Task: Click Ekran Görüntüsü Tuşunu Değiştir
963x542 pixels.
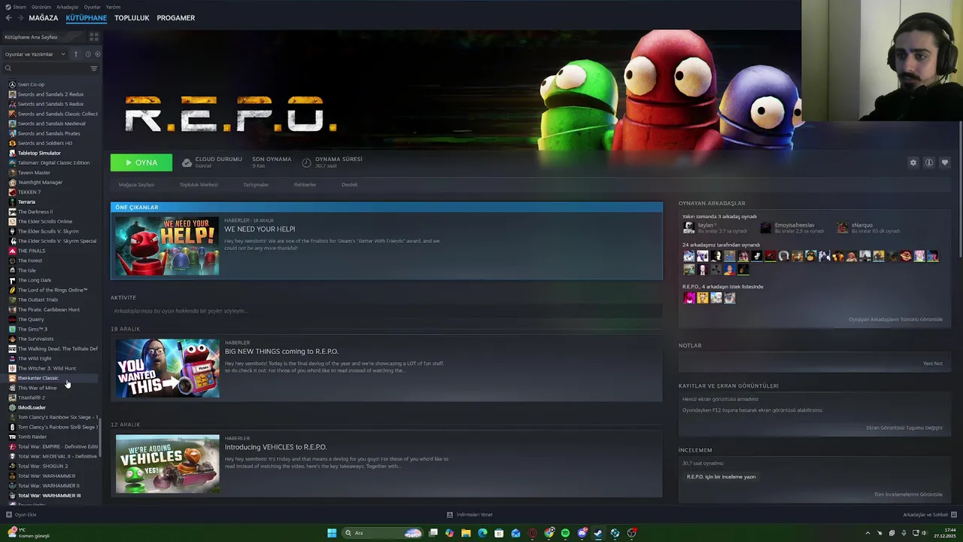Action: pyautogui.click(x=904, y=428)
